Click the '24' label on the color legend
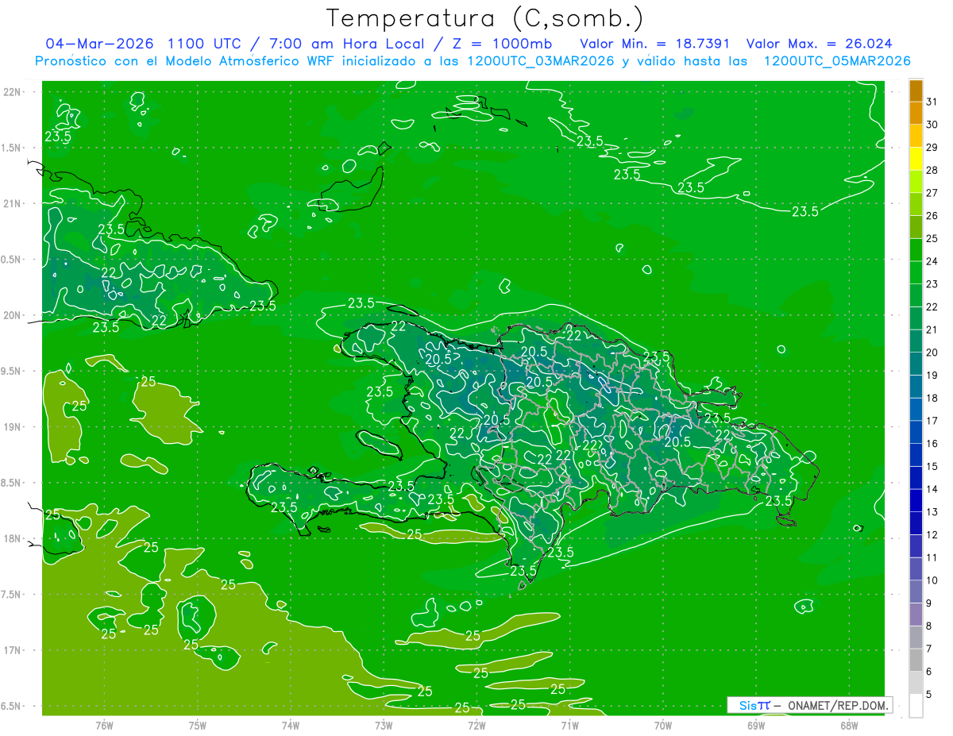The height and width of the screenshot is (736, 953). (x=932, y=261)
